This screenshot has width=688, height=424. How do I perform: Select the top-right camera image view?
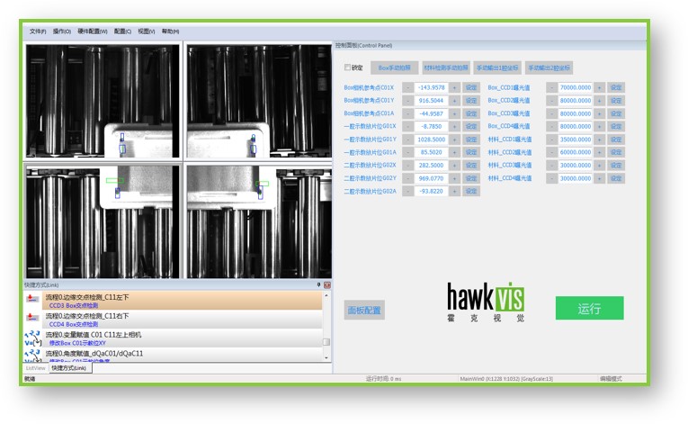(259, 101)
